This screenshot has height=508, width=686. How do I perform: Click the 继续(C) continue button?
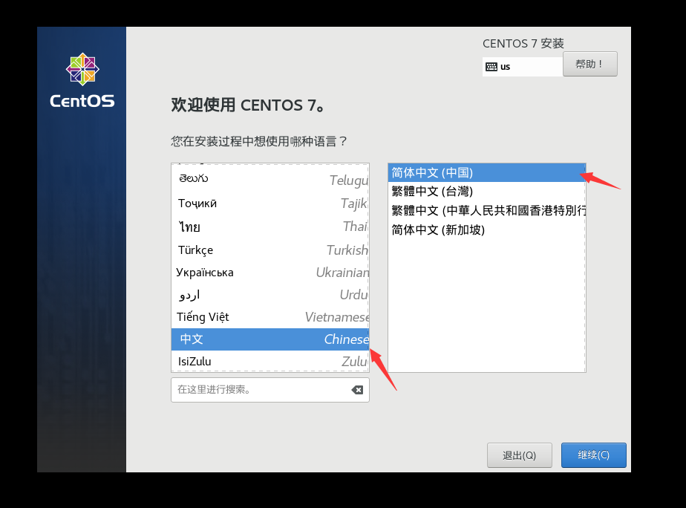594,455
